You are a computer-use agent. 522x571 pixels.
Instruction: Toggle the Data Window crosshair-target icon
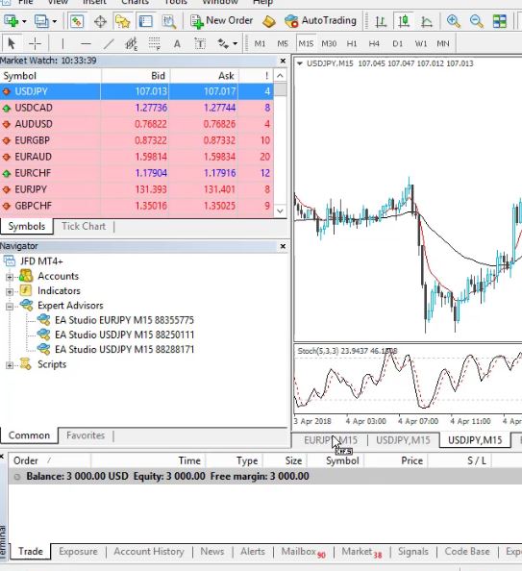pyautogui.click(x=100, y=21)
